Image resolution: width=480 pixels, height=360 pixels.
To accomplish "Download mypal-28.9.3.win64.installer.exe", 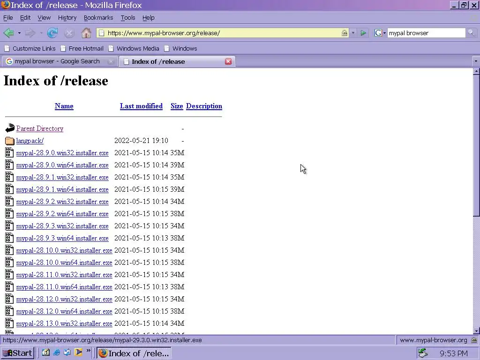I will [x=62, y=238].
